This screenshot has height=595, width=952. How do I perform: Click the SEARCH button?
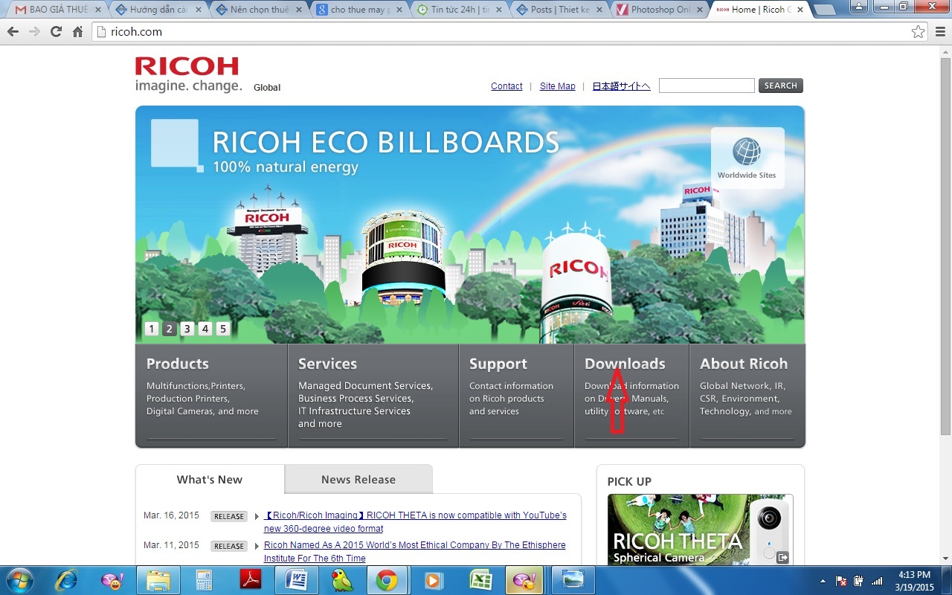click(781, 86)
